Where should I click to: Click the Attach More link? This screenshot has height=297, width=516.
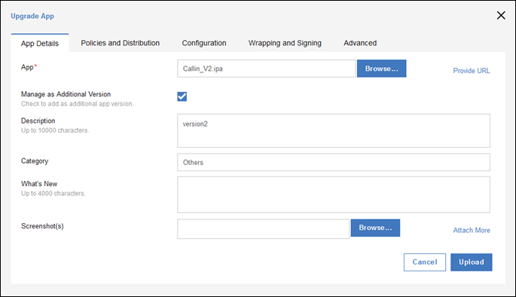(x=472, y=230)
